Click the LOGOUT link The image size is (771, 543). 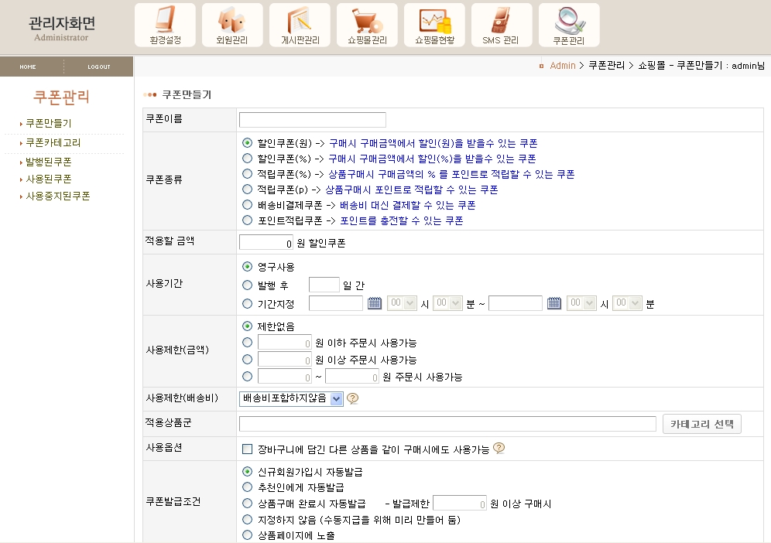98,67
